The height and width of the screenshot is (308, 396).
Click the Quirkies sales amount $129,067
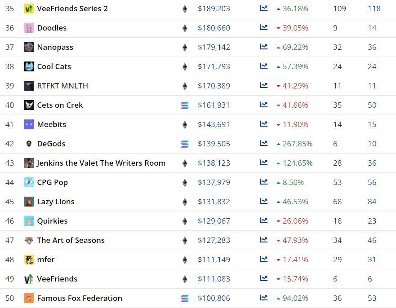click(214, 221)
